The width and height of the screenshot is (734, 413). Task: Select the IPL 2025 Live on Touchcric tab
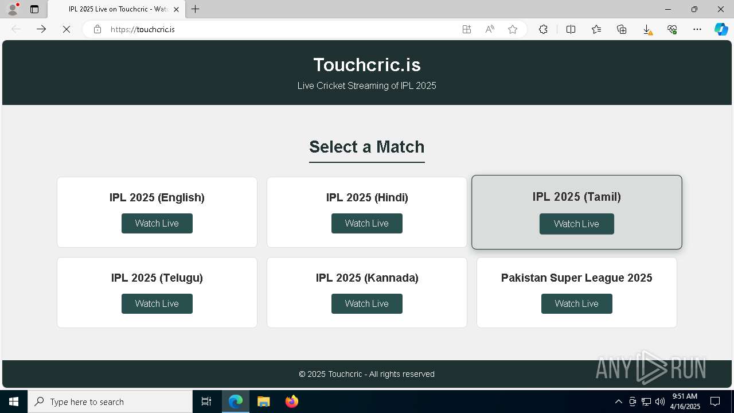point(116,9)
